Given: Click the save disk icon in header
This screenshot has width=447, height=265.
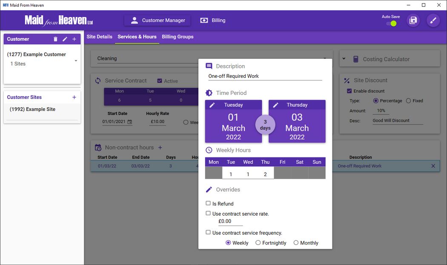Looking at the screenshot, I should click(413, 20).
